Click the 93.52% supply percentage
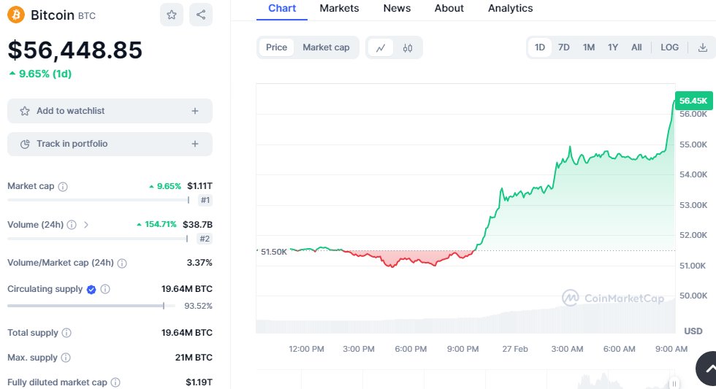 [198, 306]
